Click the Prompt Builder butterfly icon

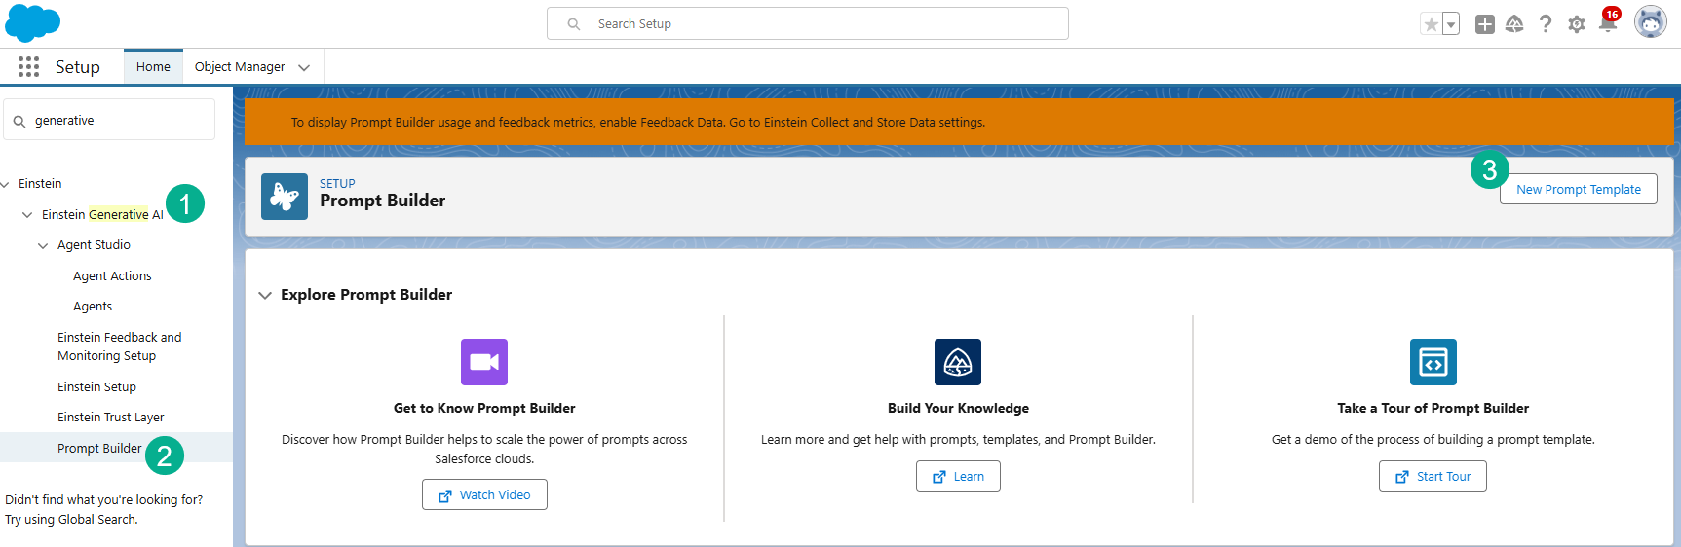(285, 197)
